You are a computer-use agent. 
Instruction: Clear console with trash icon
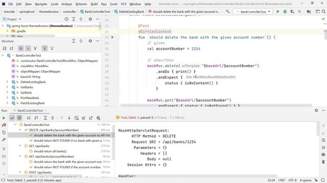323,162
